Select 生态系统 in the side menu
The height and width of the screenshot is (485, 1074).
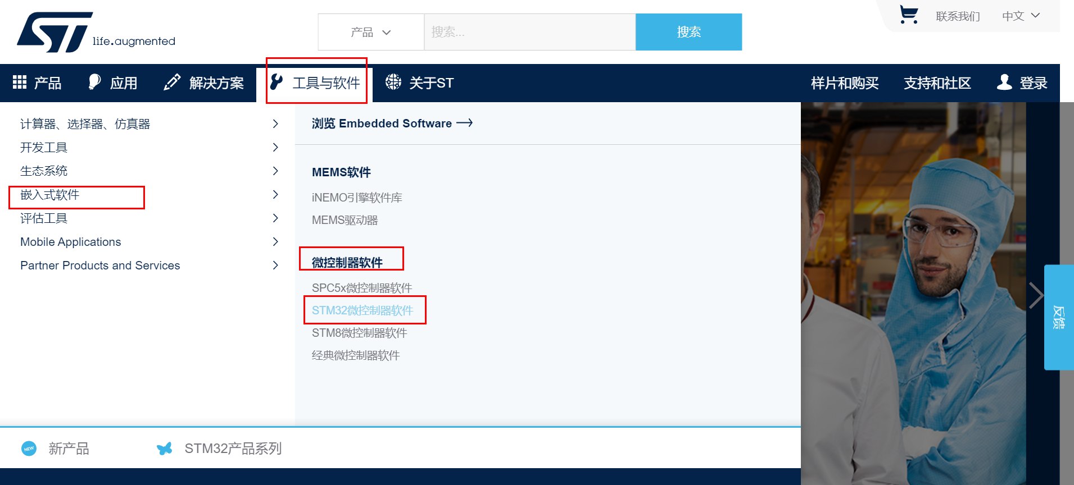pyautogui.click(x=44, y=171)
